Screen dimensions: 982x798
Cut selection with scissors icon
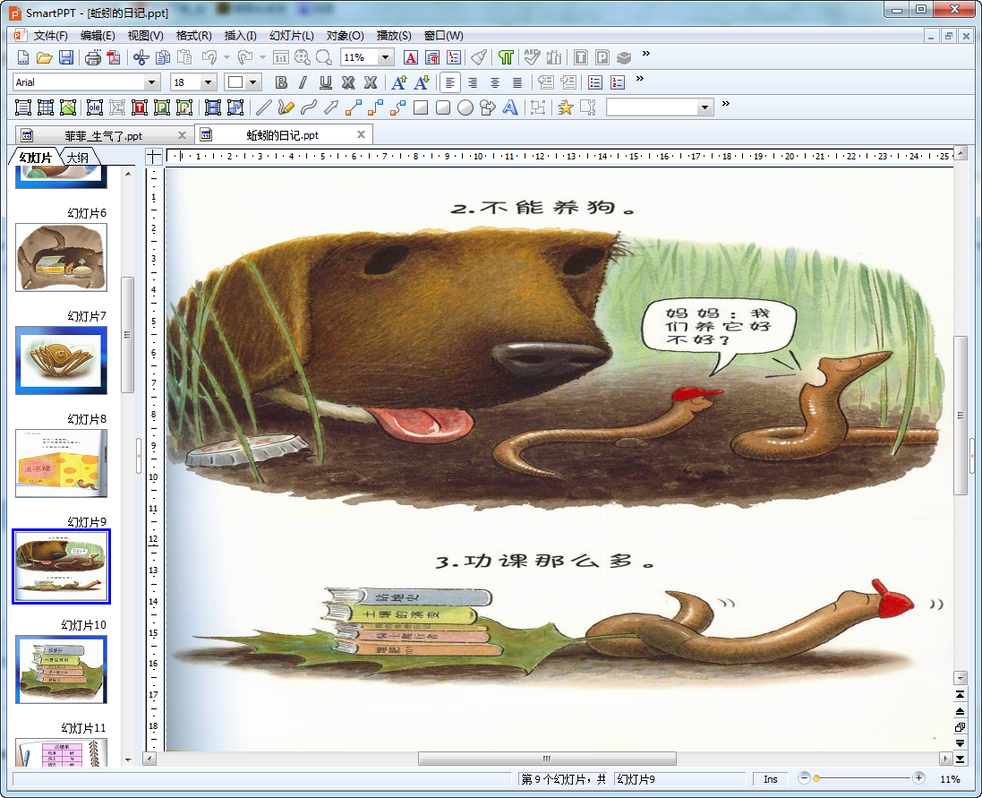click(141, 57)
